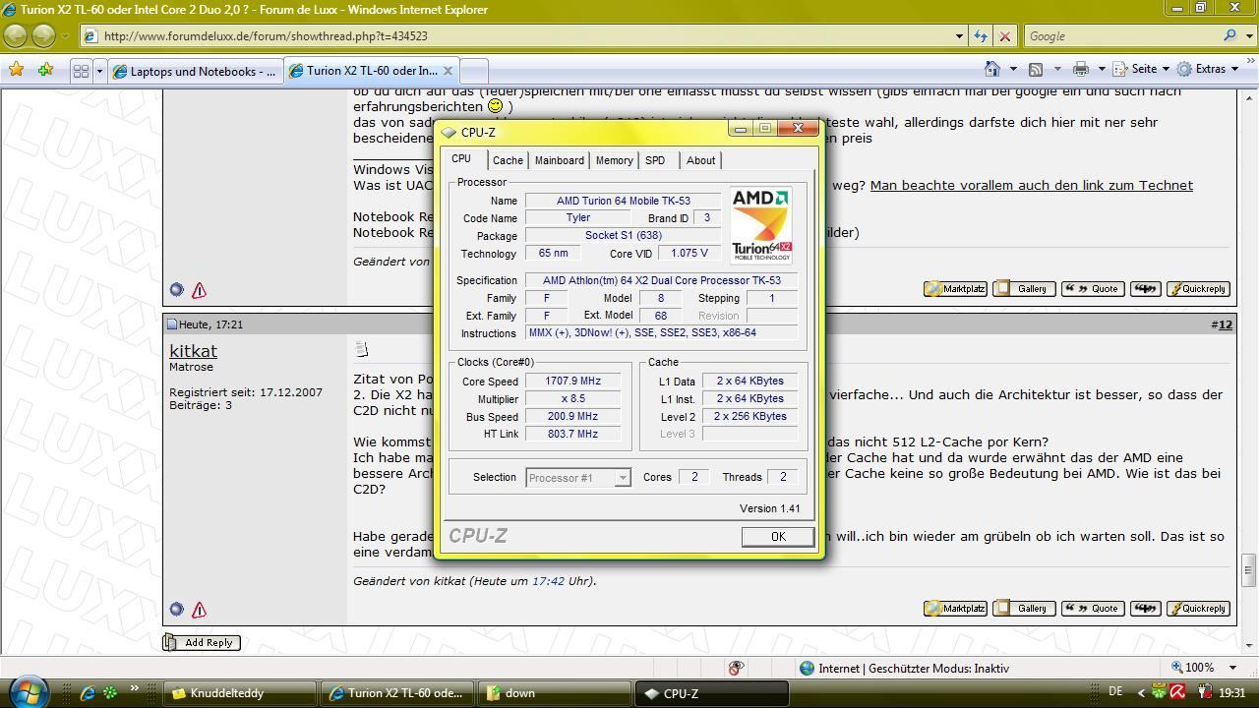Switch to the Memory tab in CPU-Z
Image resolution: width=1259 pixels, height=708 pixels.
click(614, 160)
